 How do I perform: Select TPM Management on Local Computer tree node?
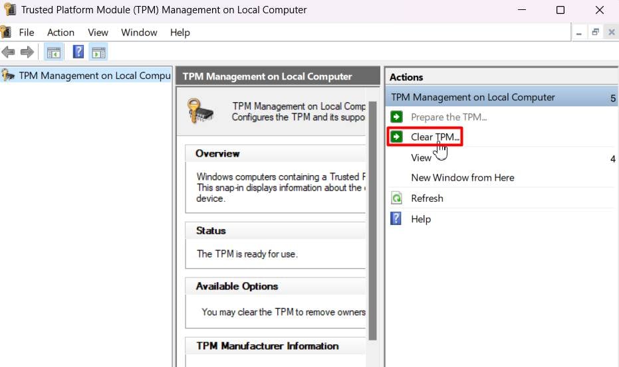point(94,75)
